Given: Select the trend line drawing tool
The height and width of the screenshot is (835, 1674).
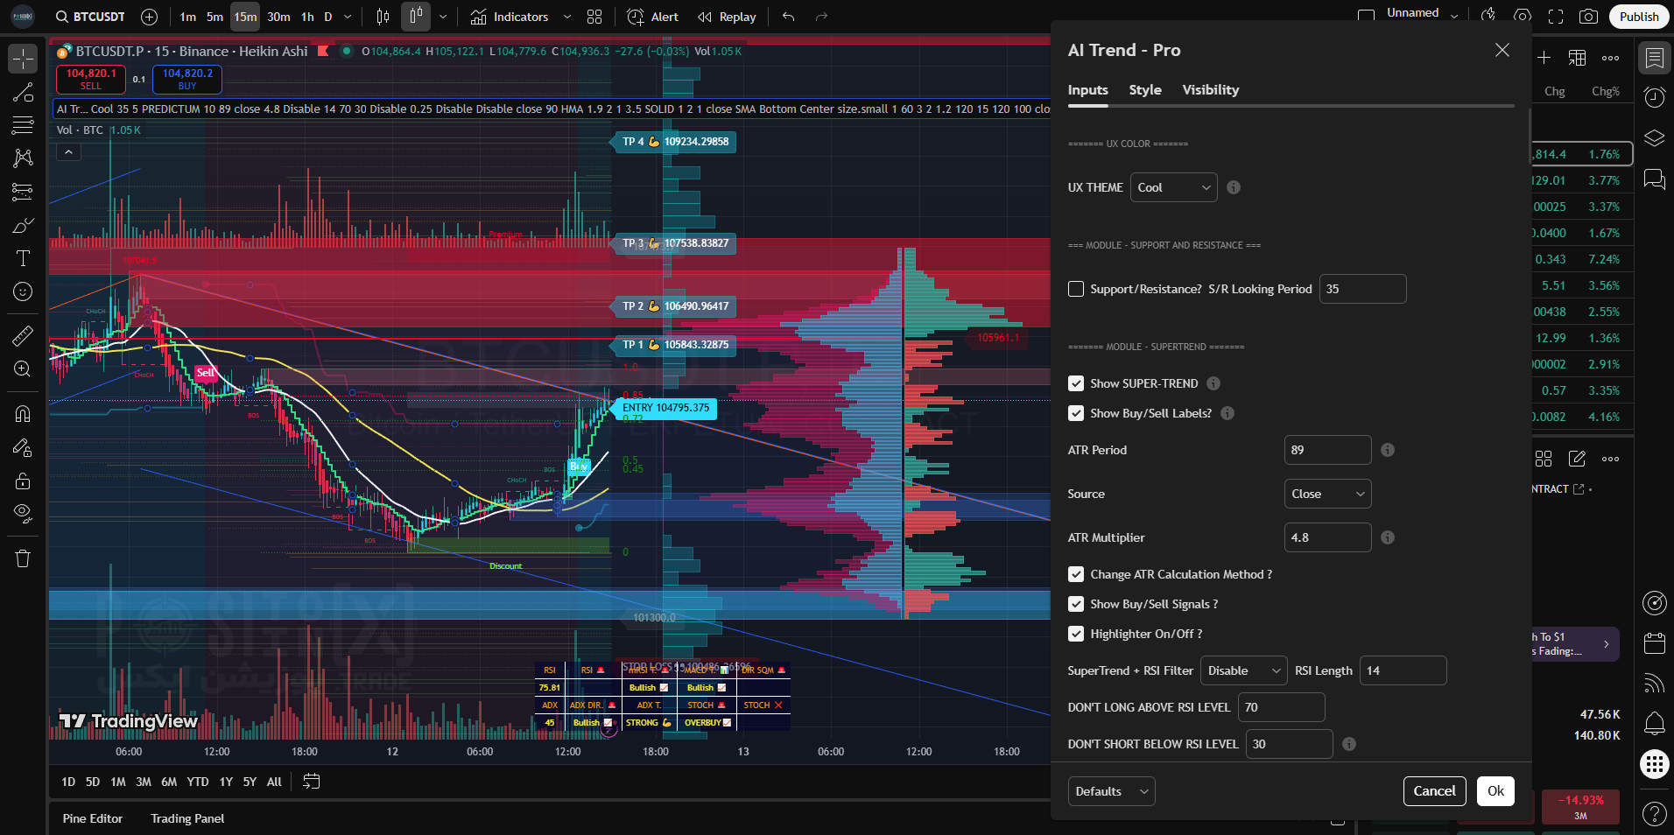Looking at the screenshot, I should (23, 93).
